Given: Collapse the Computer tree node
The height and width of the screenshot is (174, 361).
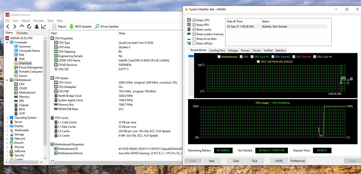Looking at the screenshot, I should coord(7,42).
